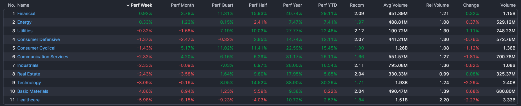Screen dimensions: 521x106
Task: Open the Real Estate sector link
Action: pos(29,74)
